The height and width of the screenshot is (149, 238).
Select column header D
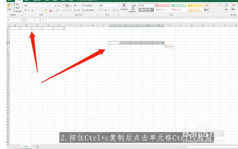point(48,26)
